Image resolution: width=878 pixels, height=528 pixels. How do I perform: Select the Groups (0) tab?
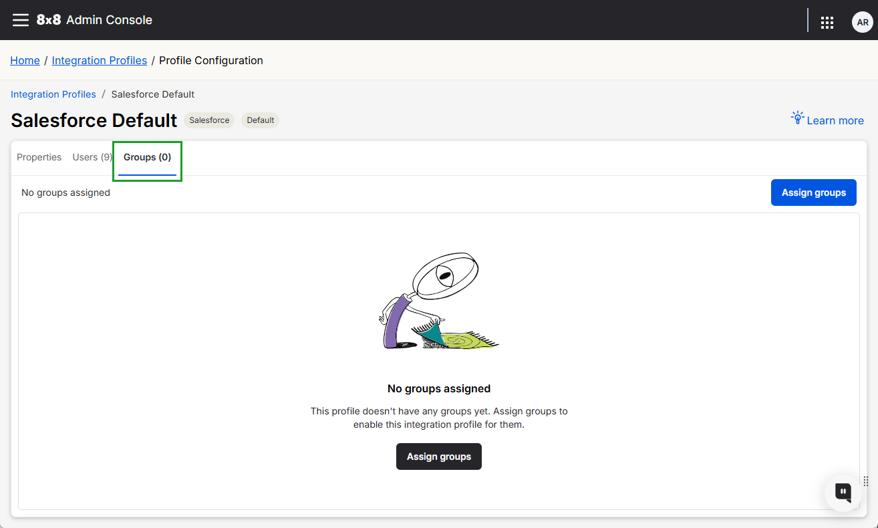coord(148,157)
